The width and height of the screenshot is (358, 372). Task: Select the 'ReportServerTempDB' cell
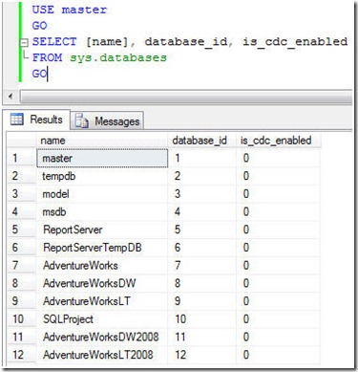click(x=102, y=248)
